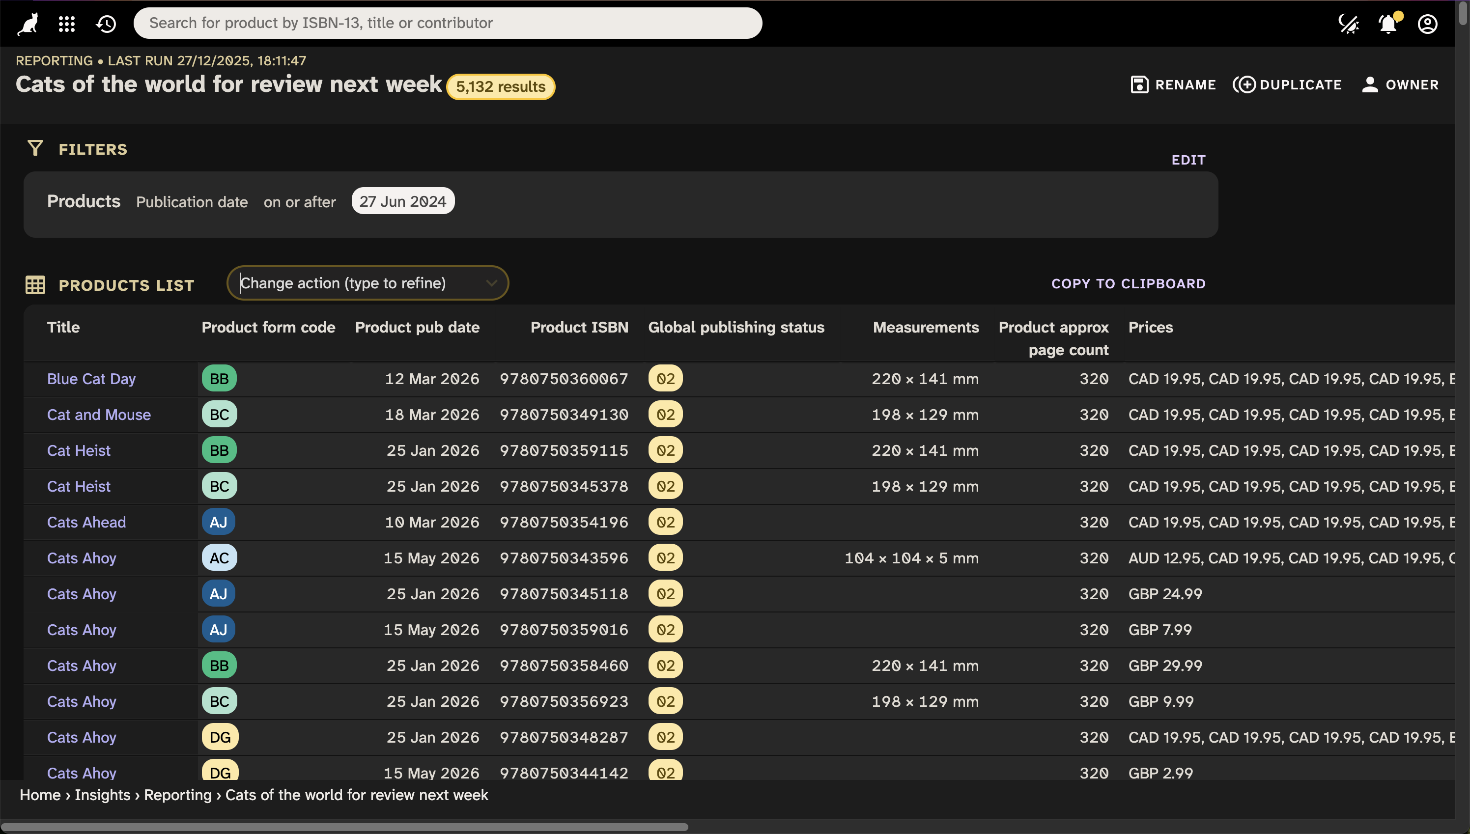1470x834 pixels.
Task: Open the 27 Jun 2024 date picker
Action: coord(402,200)
